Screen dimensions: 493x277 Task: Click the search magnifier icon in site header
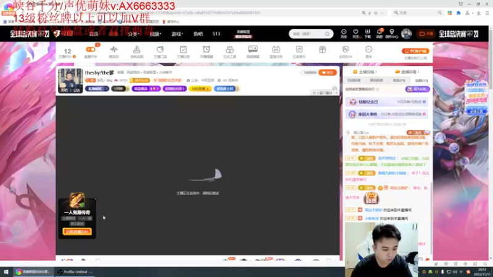coord(327,34)
